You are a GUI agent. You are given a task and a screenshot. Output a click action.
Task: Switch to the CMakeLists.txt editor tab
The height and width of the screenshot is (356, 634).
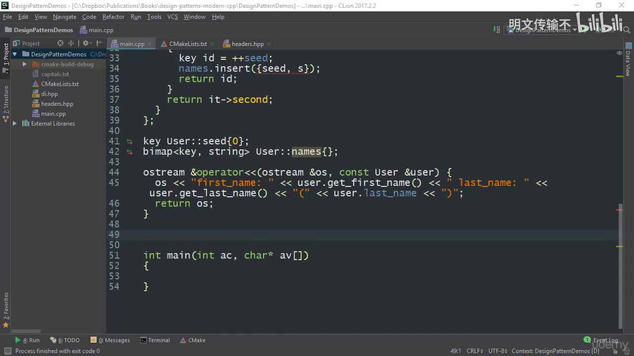point(187,44)
